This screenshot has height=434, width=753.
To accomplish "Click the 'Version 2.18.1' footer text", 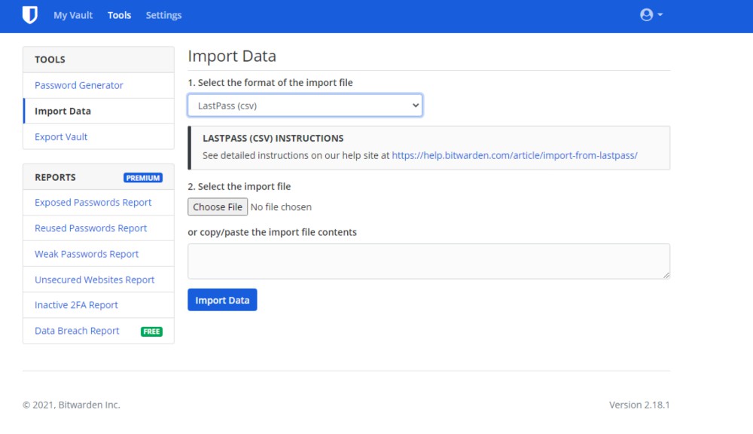I will tap(639, 405).
